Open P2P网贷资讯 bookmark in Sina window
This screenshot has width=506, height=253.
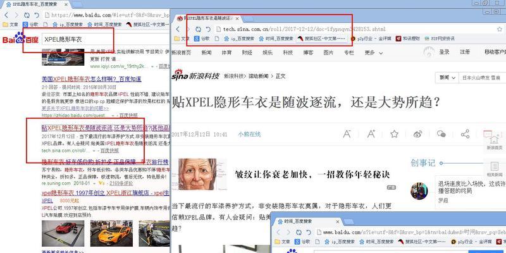point(440,39)
